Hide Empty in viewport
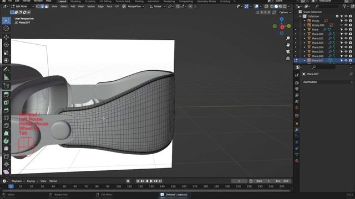355x199 pixels. [x=346, y=21]
